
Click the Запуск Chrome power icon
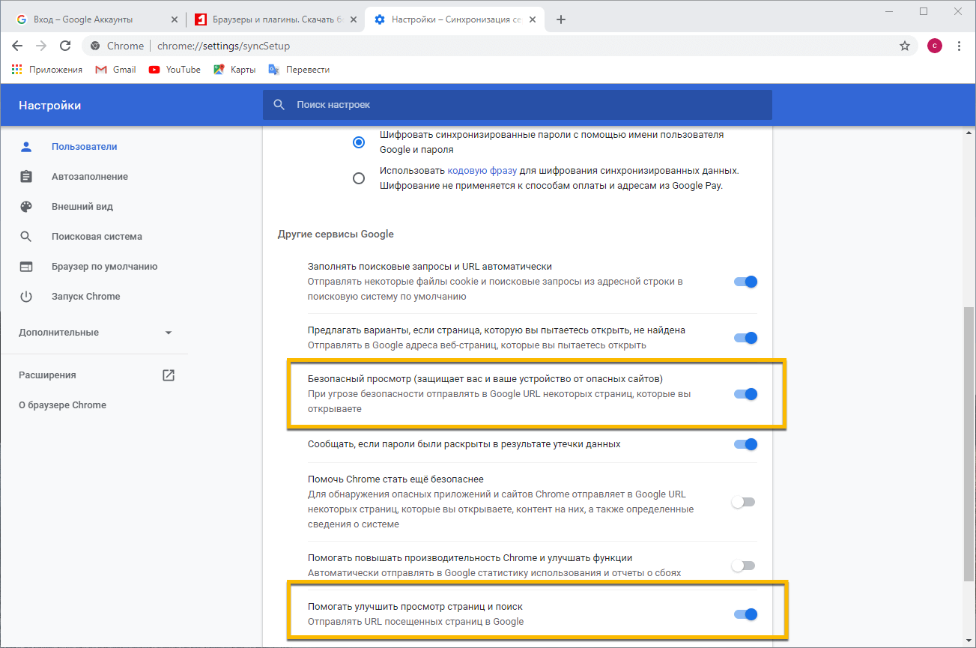(x=26, y=297)
